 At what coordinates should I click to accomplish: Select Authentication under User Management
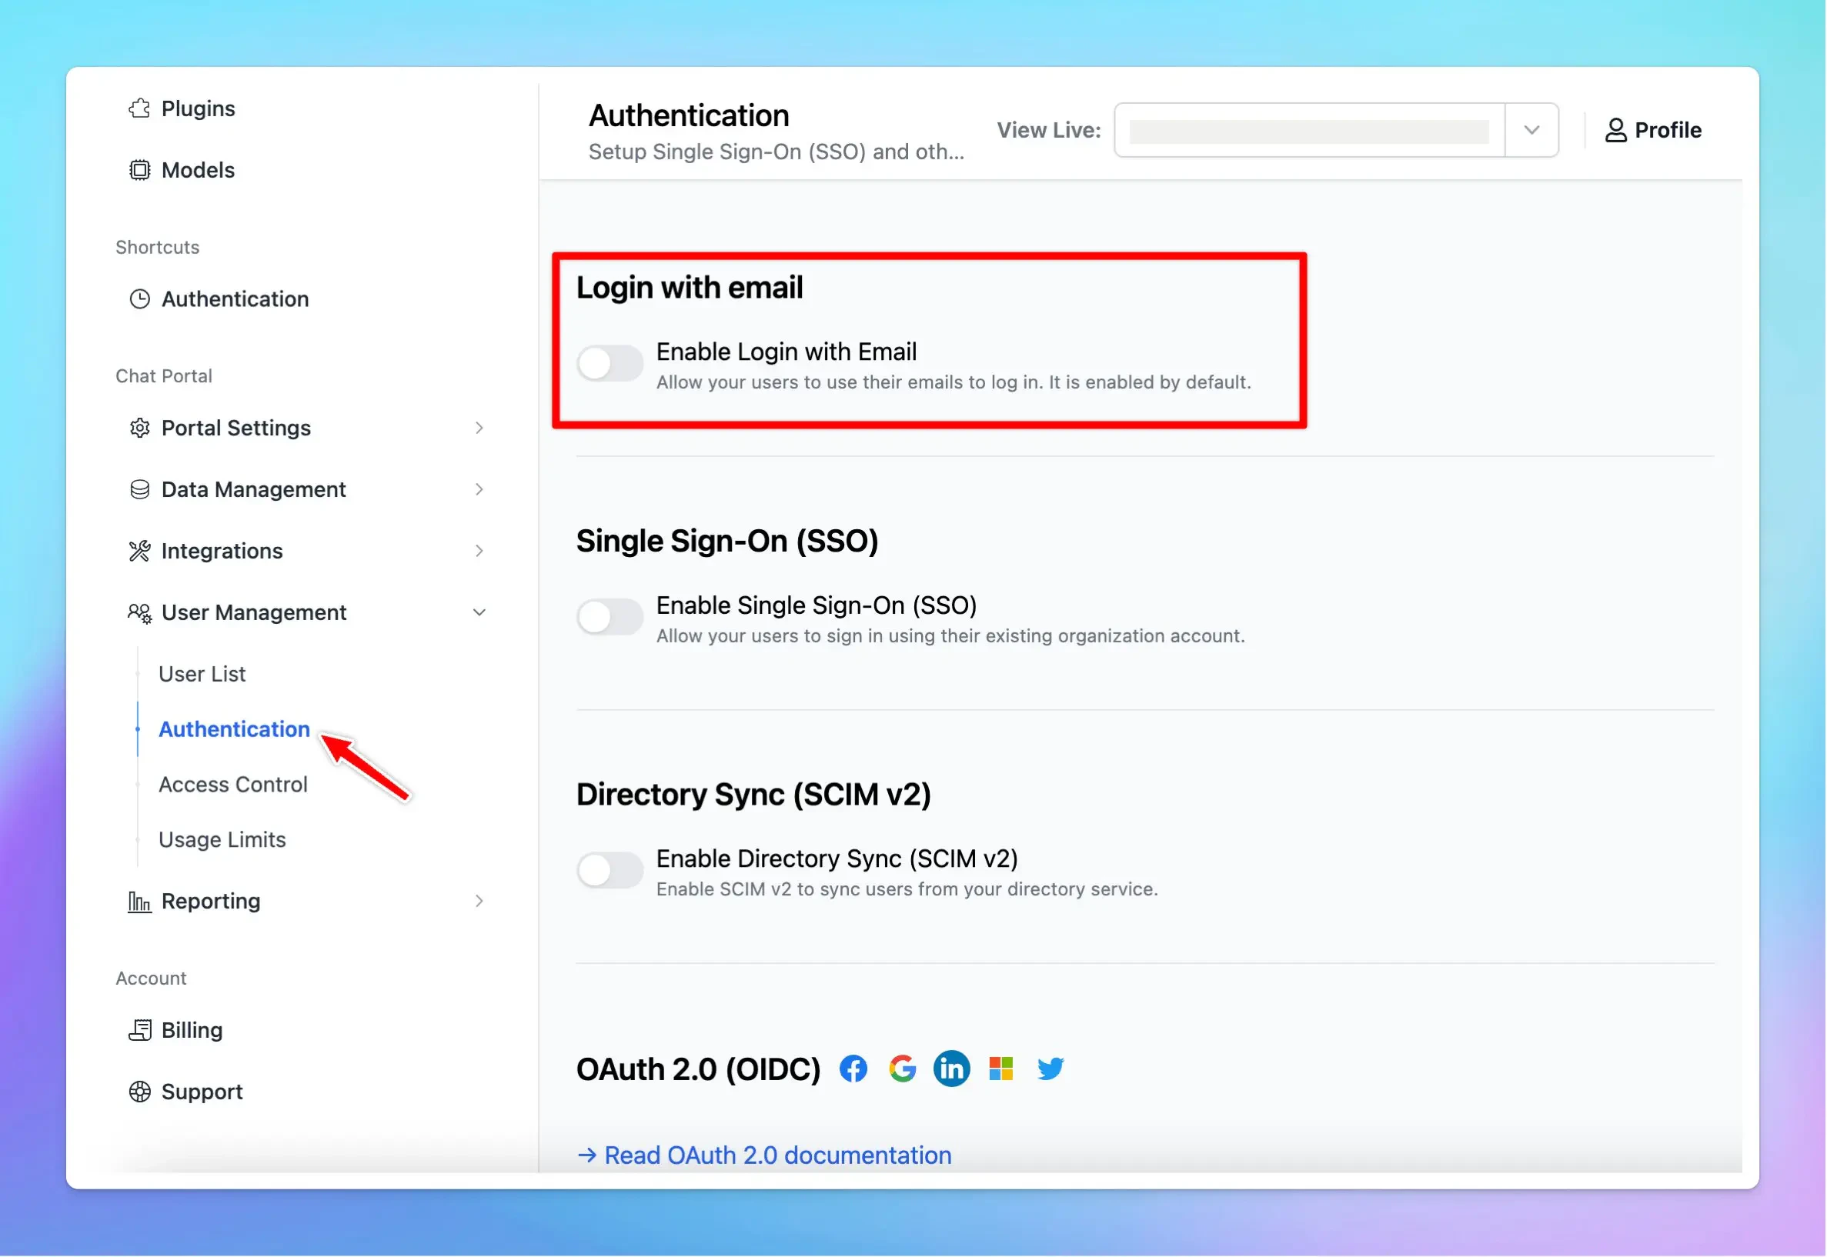[235, 730]
